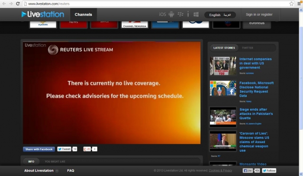Click the Share with Facebook button

coord(39,149)
